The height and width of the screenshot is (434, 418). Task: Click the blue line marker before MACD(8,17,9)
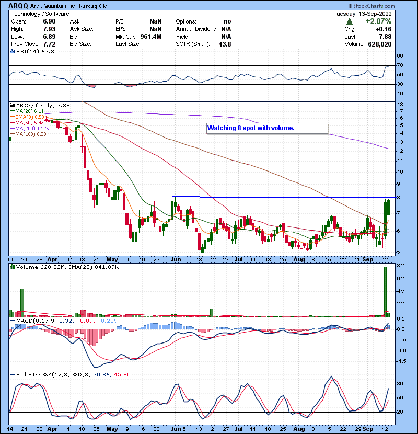(x=13, y=321)
